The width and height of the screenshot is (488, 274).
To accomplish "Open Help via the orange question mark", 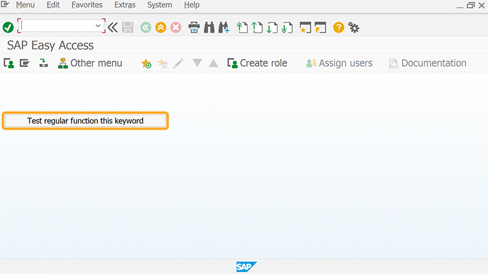I will point(339,27).
